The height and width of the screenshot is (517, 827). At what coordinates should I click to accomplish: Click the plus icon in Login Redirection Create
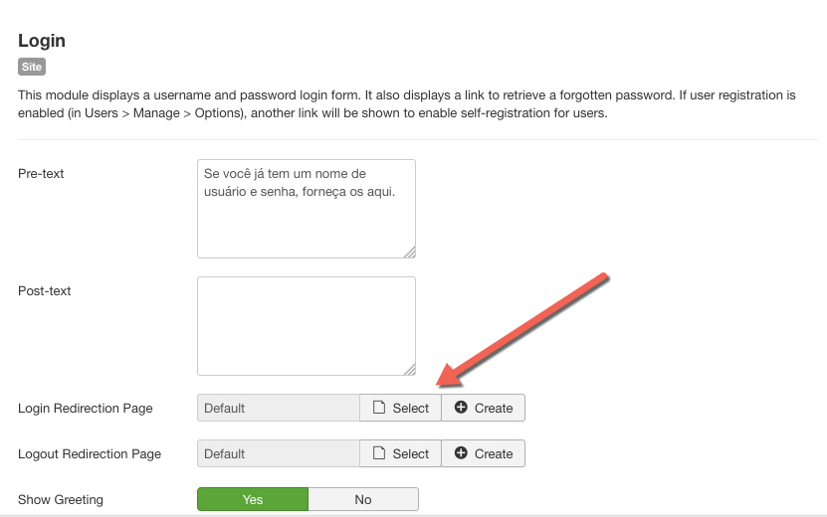pyautogui.click(x=461, y=408)
